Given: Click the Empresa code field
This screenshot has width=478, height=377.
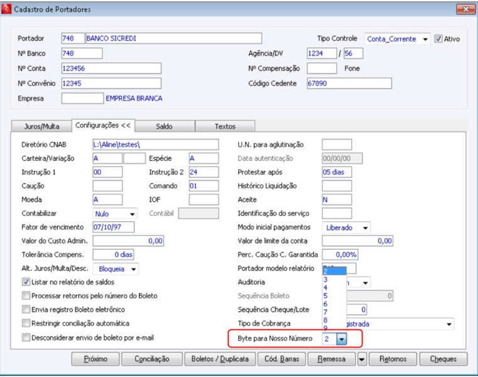Looking at the screenshot, I should (x=82, y=98).
